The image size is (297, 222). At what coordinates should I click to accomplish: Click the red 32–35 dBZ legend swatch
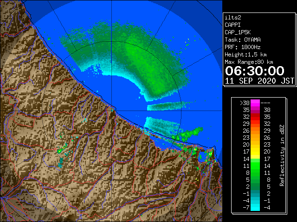(x=255, y=117)
